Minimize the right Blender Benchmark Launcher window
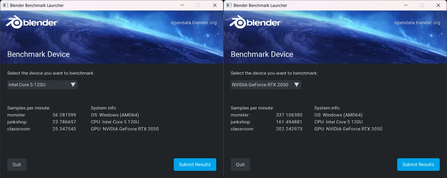Viewport: 447px width, 178px height. [405, 5]
